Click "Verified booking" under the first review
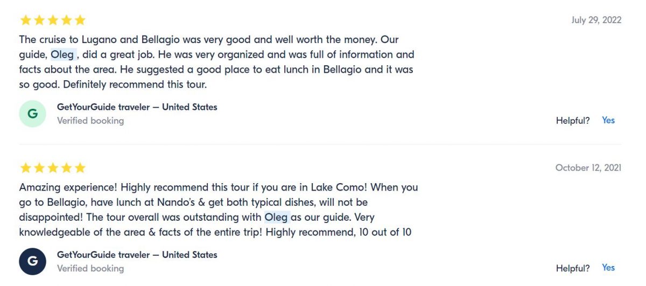646x286 pixels. [90, 121]
